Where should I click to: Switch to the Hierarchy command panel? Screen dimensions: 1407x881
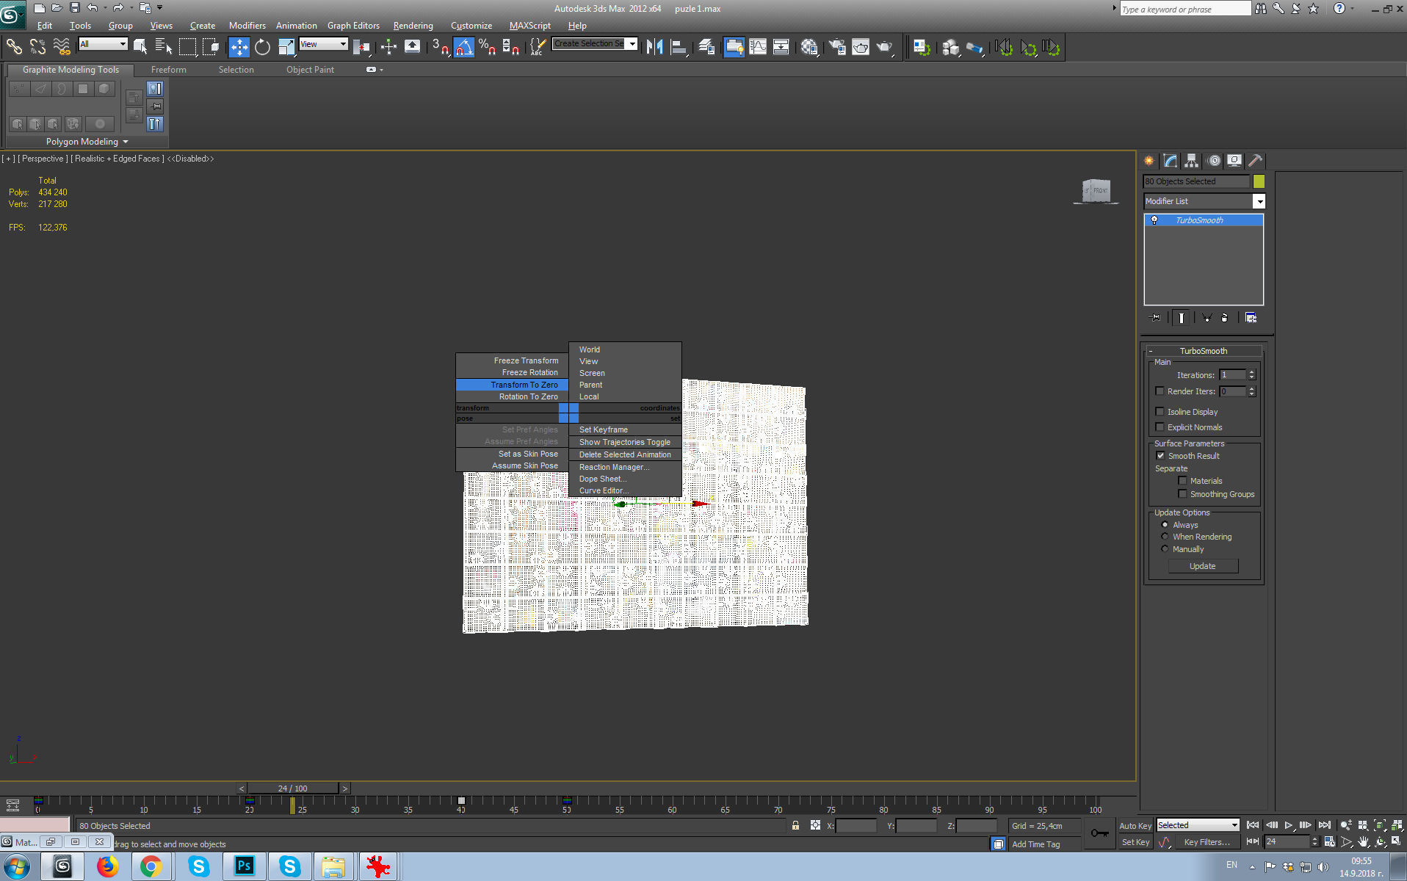tap(1192, 160)
